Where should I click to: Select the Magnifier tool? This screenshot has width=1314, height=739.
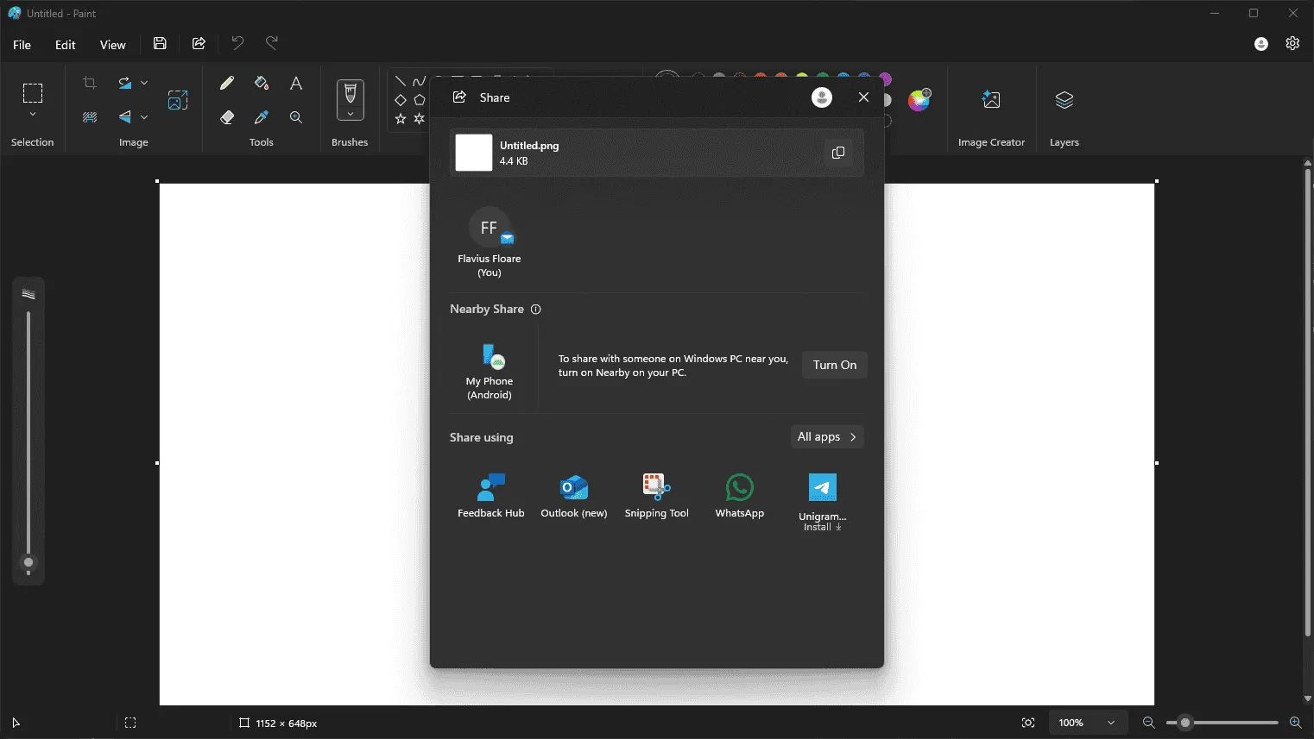pos(296,117)
